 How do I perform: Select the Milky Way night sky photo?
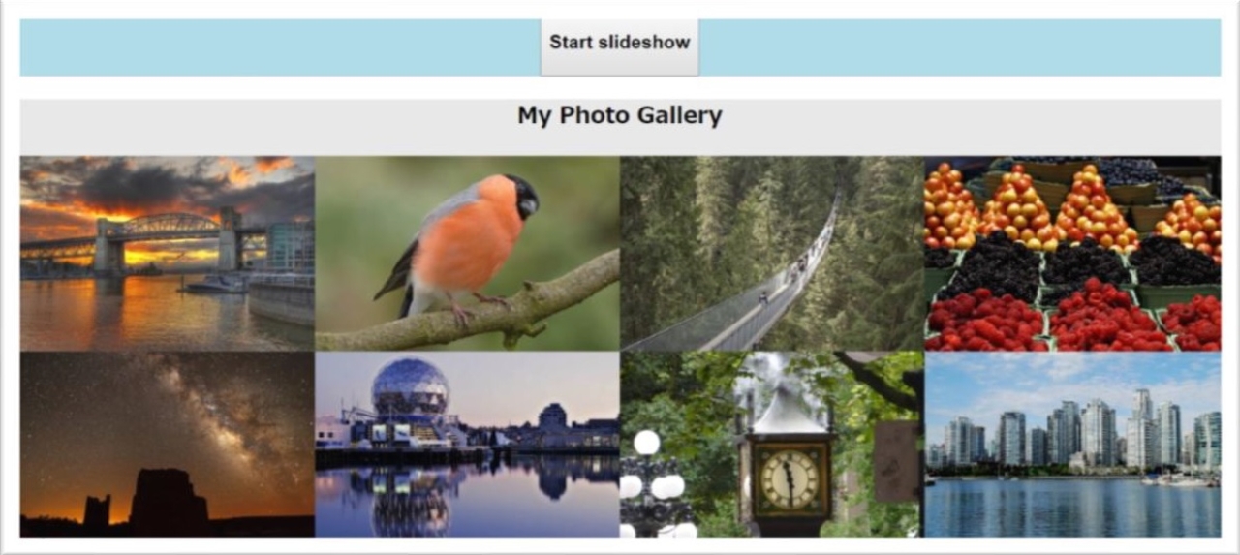[x=167, y=444]
